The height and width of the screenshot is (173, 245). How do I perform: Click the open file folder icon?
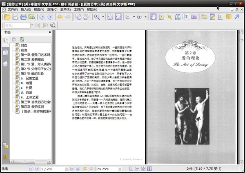pos(7,17)
